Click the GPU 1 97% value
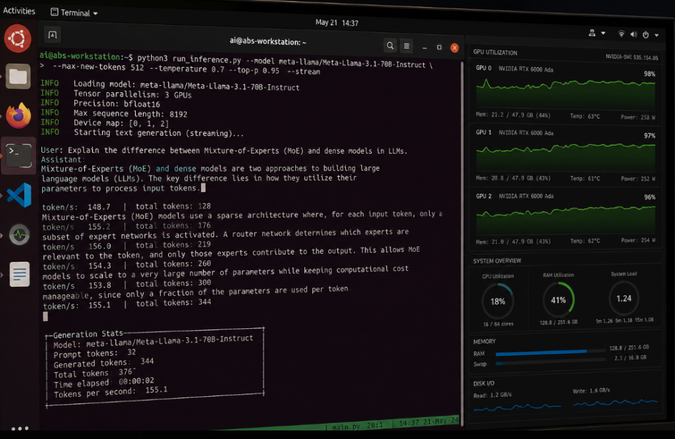 pos(649,136)
